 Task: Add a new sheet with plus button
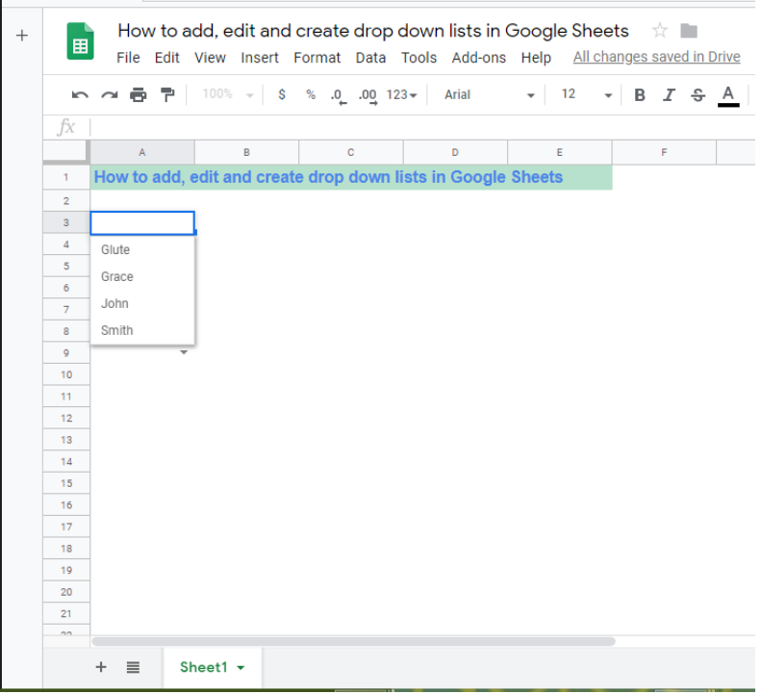(101, 667)
